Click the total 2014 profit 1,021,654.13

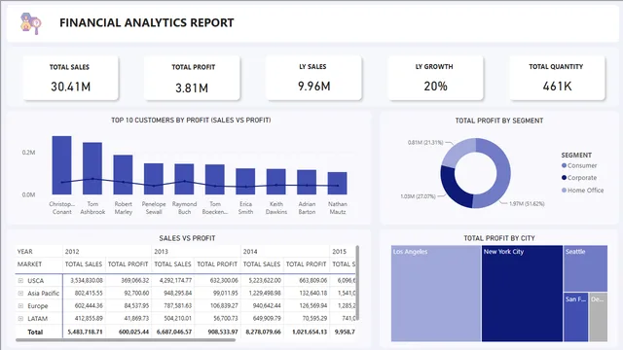click(310, 332)
